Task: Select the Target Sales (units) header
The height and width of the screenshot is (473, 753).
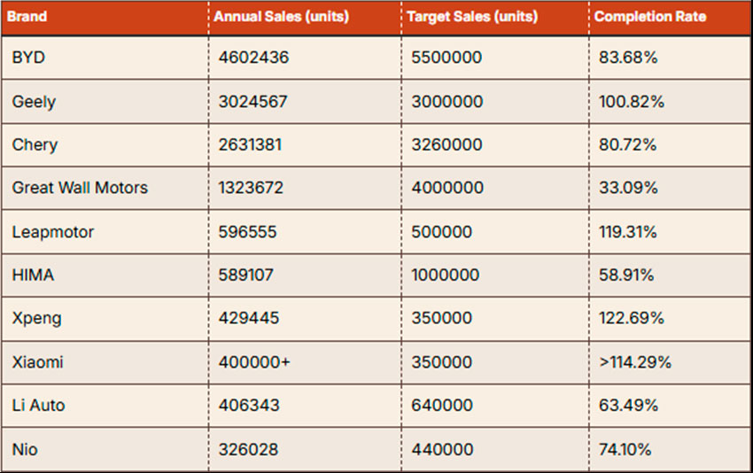Action: coord(474,17)
